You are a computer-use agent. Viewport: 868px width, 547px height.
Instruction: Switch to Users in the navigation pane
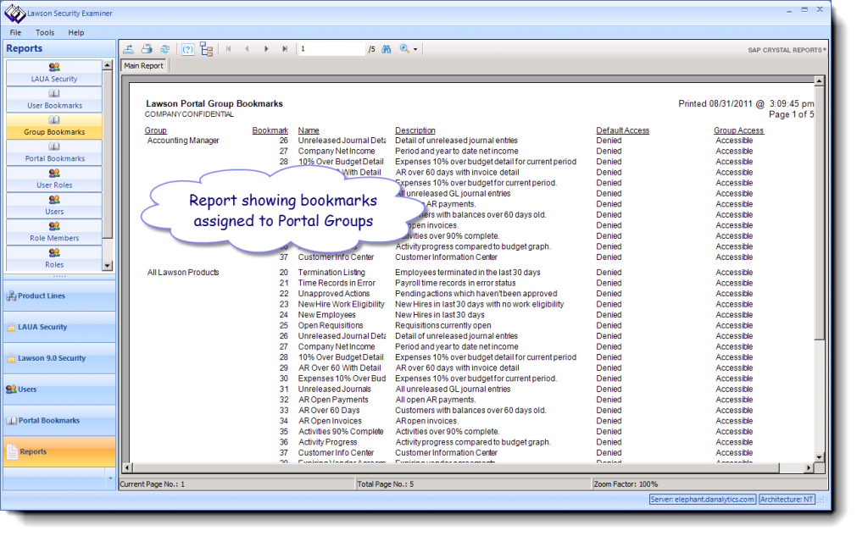point(60,390)
